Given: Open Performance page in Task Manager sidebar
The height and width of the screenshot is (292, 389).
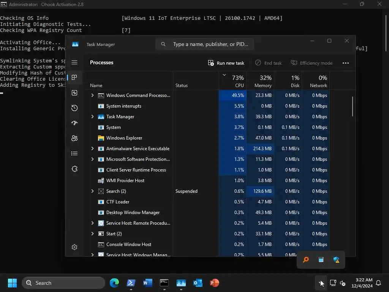Looking at the screenshot, I should [74, 93].
